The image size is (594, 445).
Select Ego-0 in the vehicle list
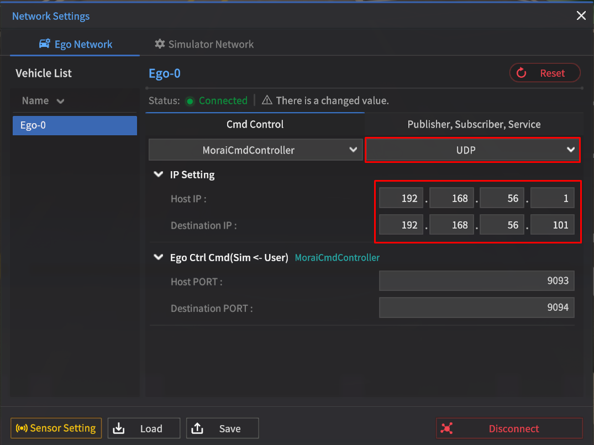click(x=75, y=125)
